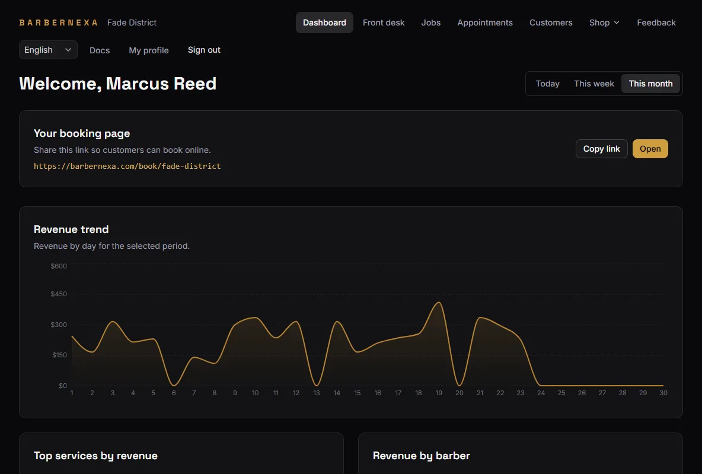
Task: Copy the booking page link
Action: click(x=601, y=149)
